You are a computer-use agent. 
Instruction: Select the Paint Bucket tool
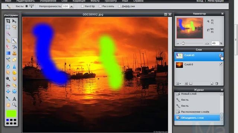(x=15, y=47)
